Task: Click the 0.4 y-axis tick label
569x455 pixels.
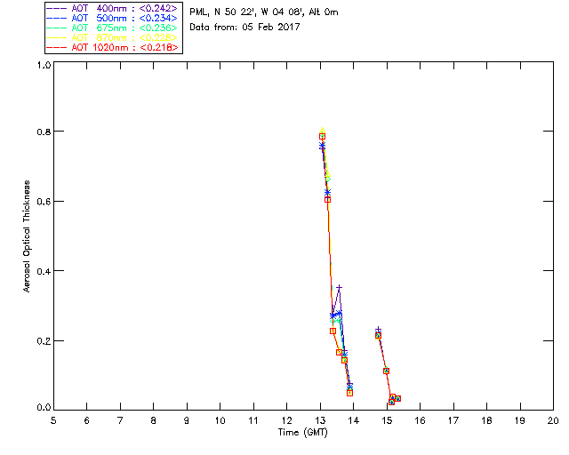Action: pyautogui.click(x=44, y=271)
